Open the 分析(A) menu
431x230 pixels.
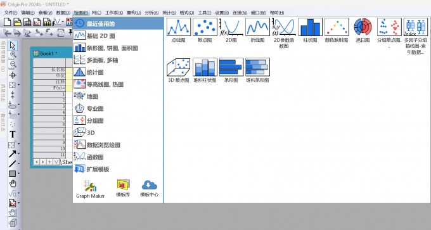click(151, 13)
